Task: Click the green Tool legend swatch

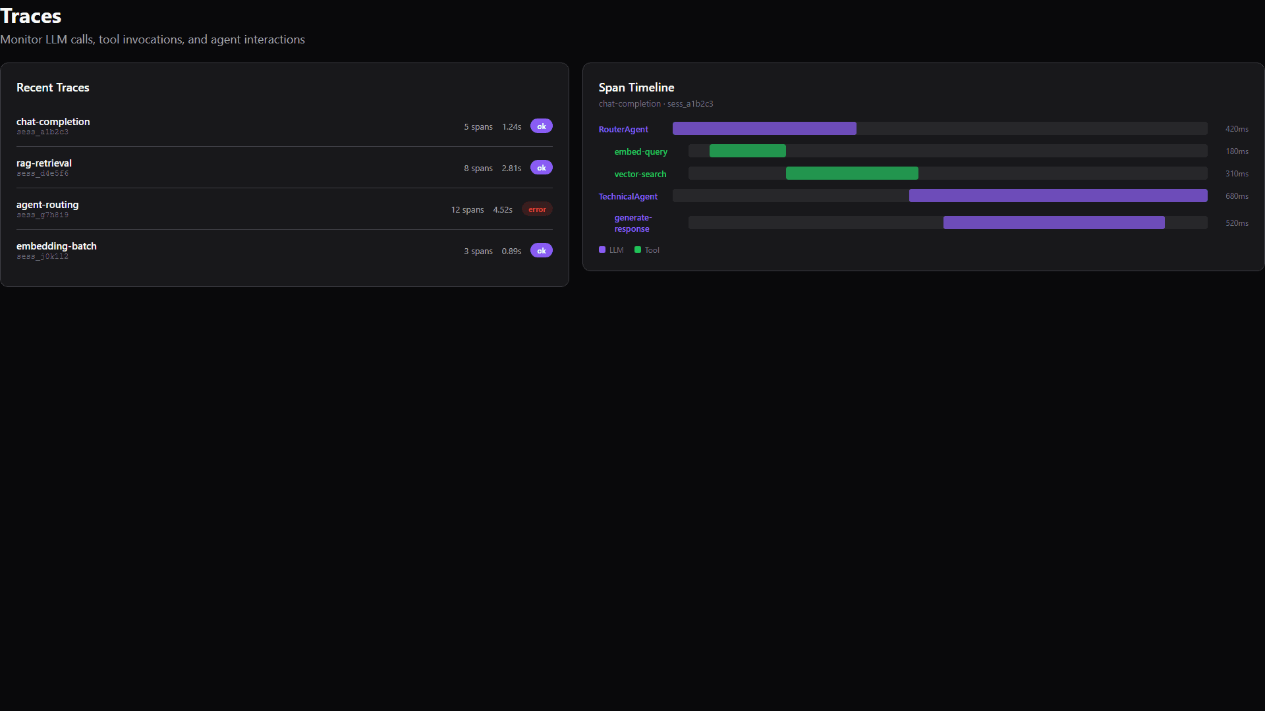Action: tap(637, 250)
